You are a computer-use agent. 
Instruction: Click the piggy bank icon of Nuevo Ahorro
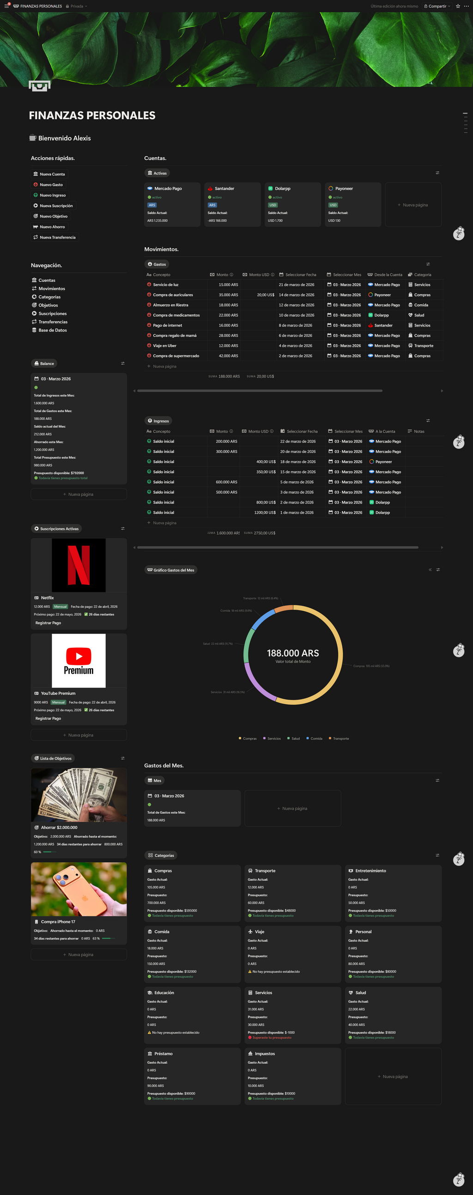(36, 227)
